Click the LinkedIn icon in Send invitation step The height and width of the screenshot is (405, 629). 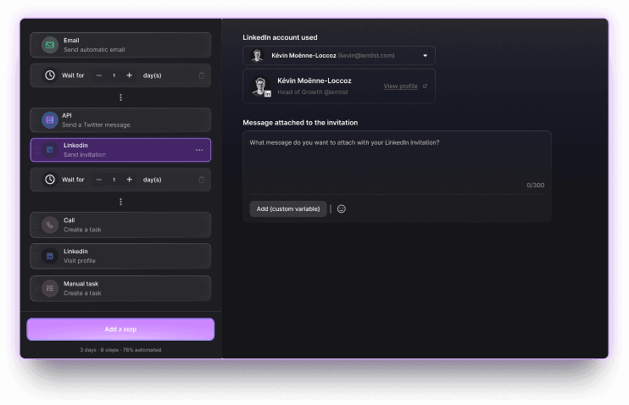[50, 150]
